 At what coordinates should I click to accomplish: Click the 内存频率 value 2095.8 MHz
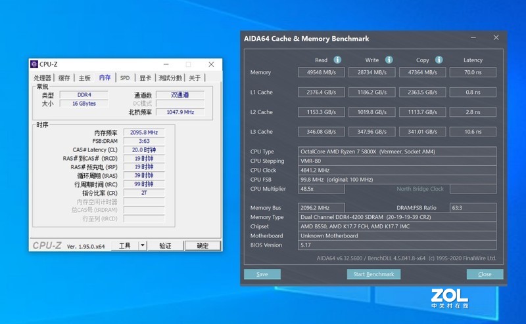pos(144,132)
